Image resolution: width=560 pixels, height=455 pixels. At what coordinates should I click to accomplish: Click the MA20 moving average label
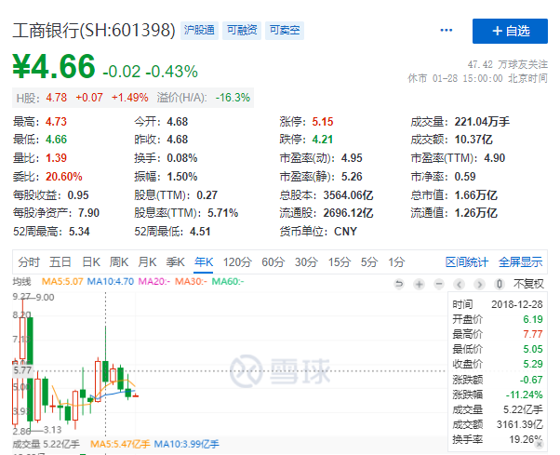pos(154,281)
